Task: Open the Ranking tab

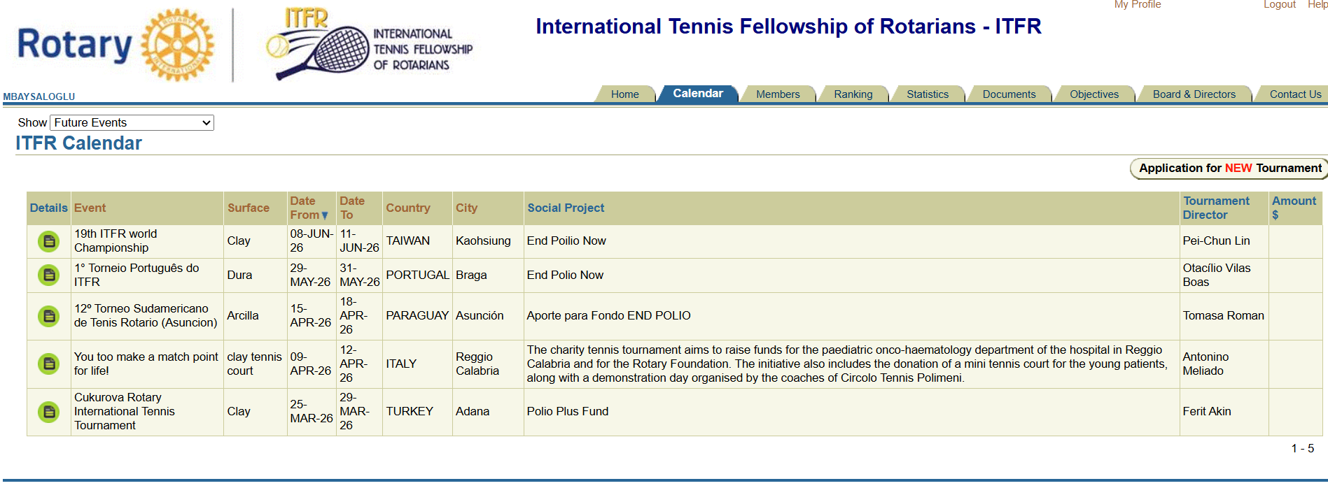Action: click(x=853, y=94)
